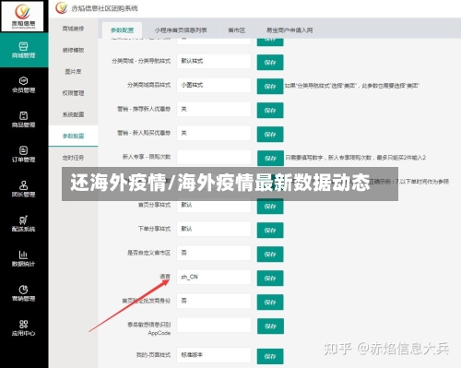The width and height of the screenshot is (461, 368).
Task: Select 装修模板 in the submenu
Action: (x=73, y=50)
